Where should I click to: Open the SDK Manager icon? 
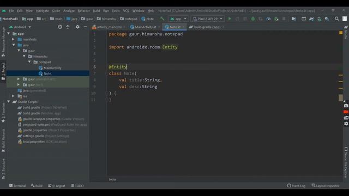coord(327,19)
